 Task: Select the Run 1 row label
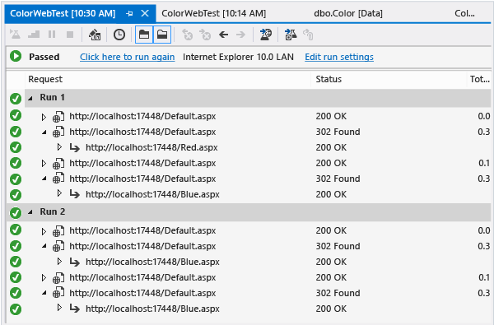(53, 97)
